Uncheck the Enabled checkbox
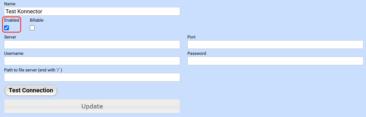This screenshot has width=366, height=117. [x=7, y=28]
